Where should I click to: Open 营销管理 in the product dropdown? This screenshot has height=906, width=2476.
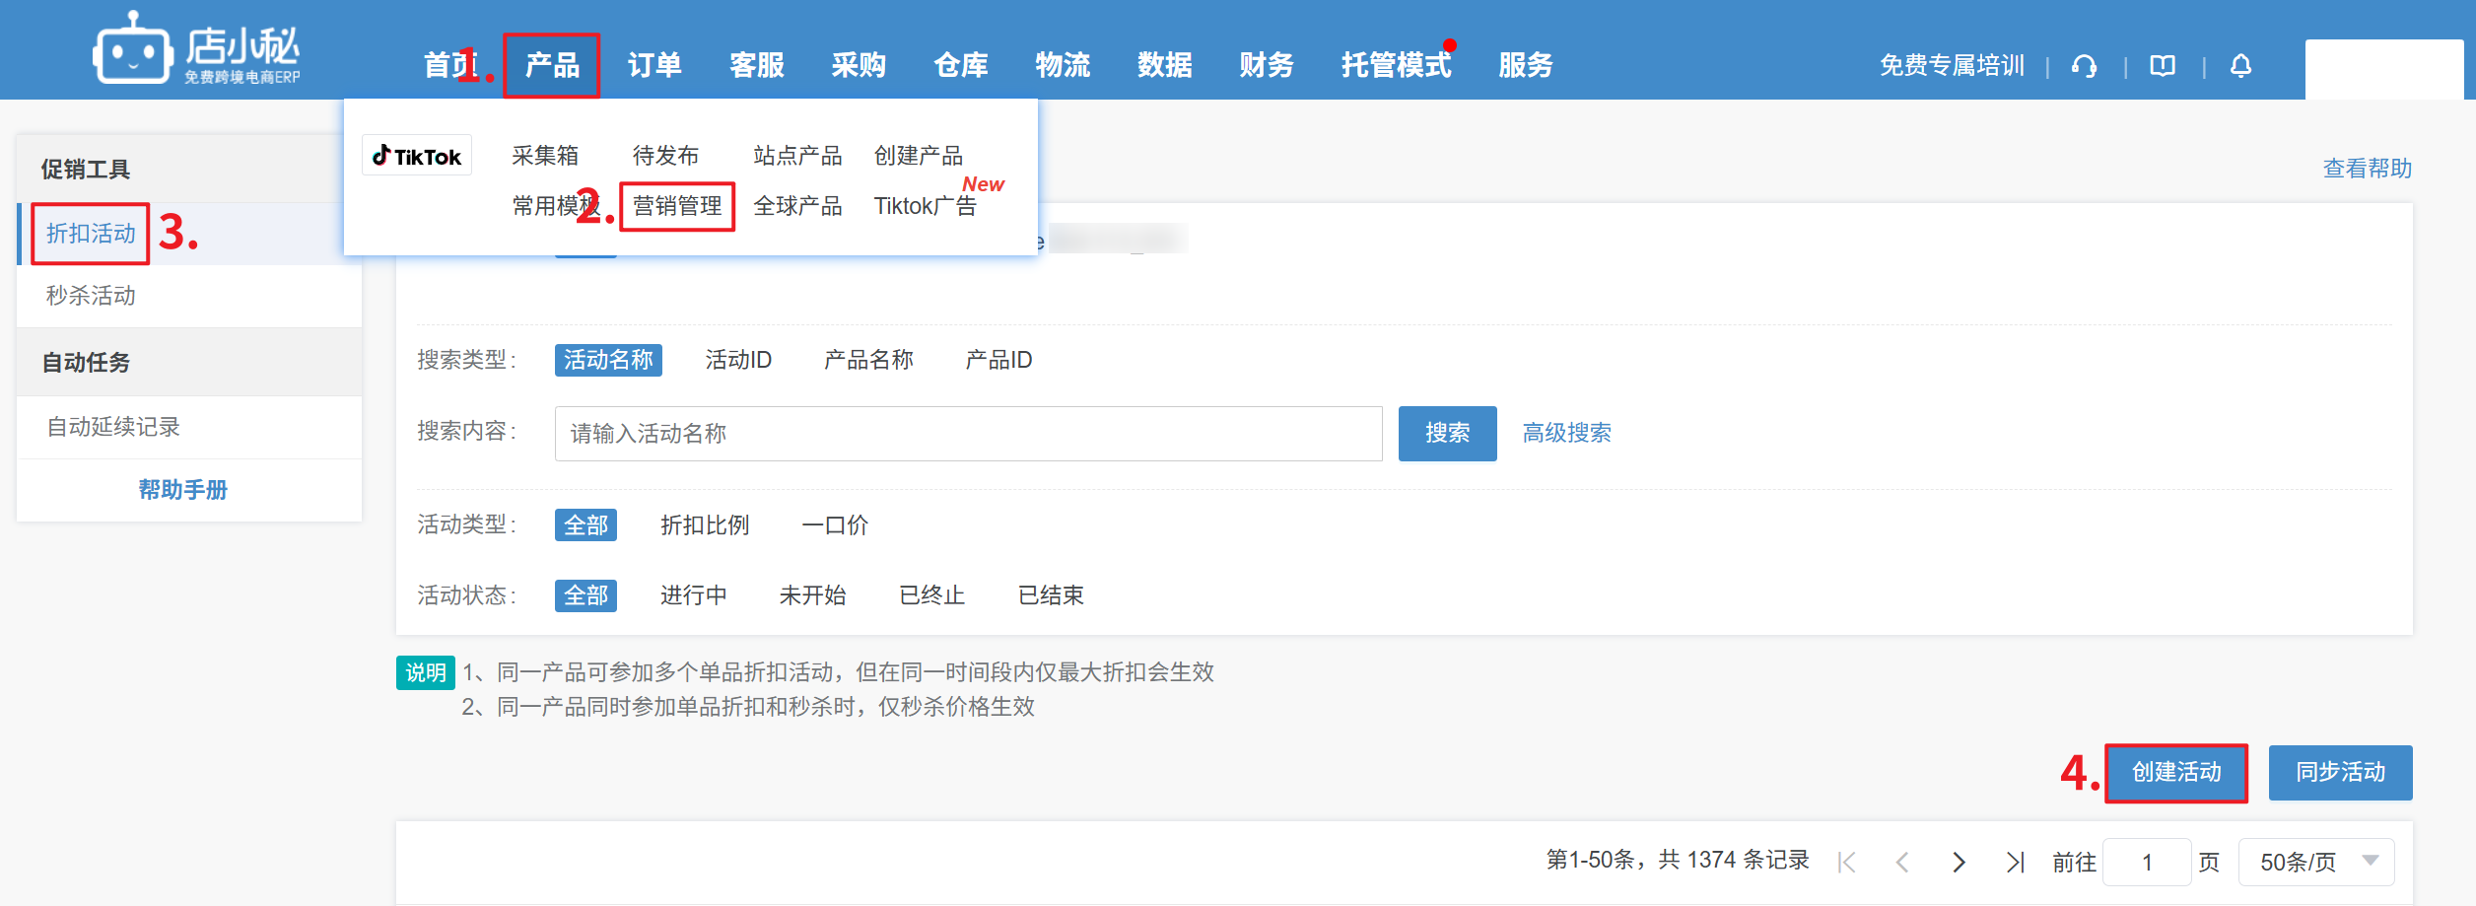click(x=677, y=206)
